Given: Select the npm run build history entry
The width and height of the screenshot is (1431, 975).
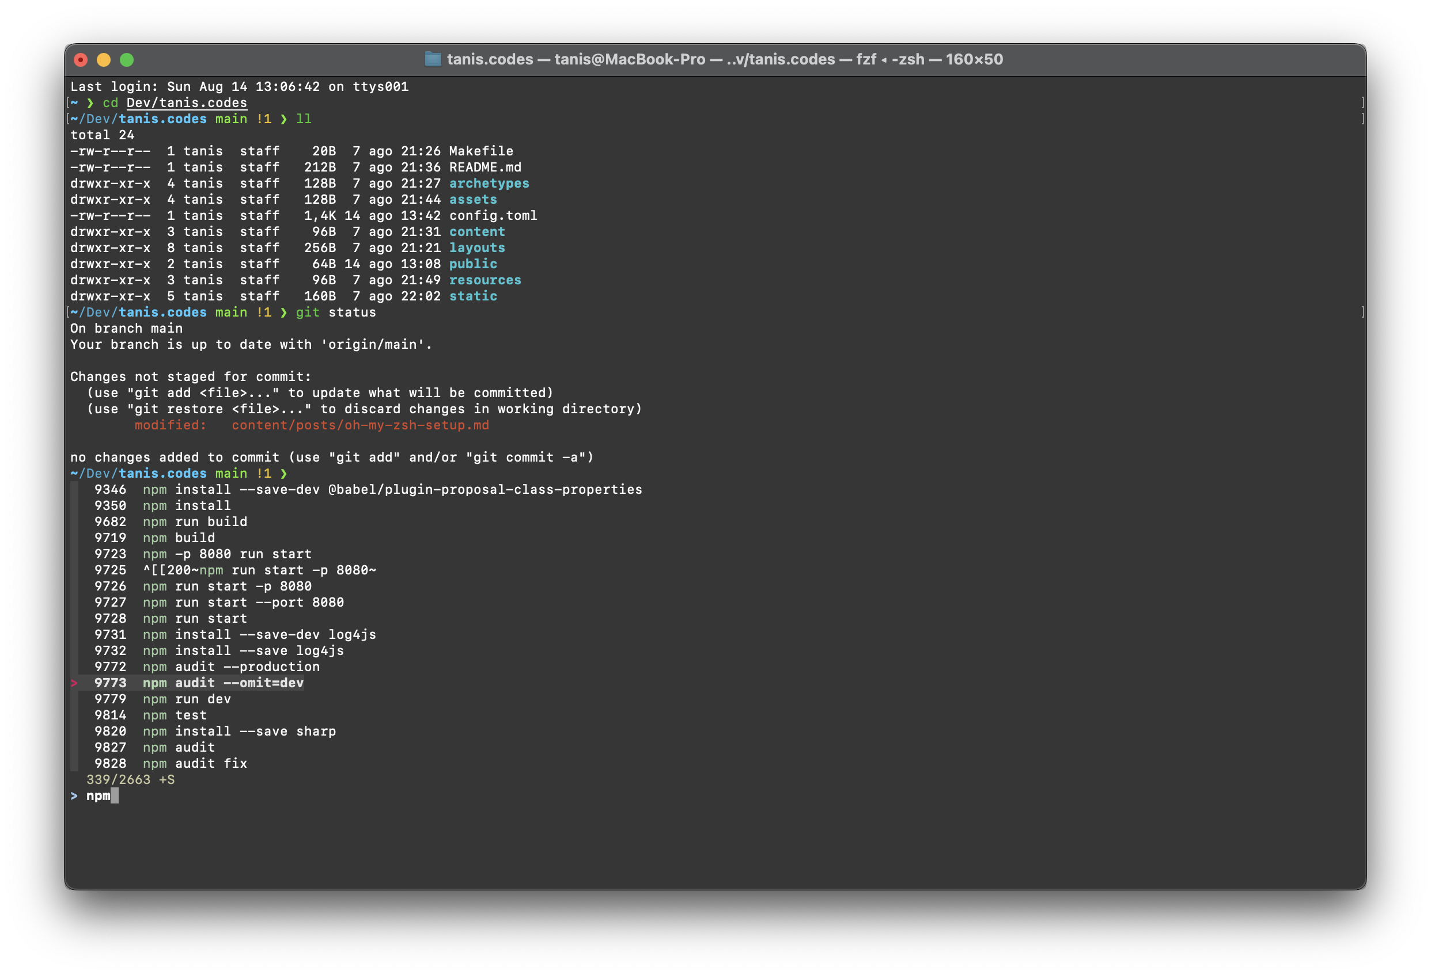Looking at the screenshot, I should 195,521.
